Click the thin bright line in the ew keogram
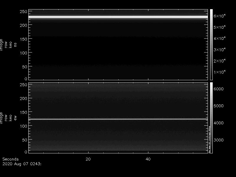The image size is (236, 177). 118,119
